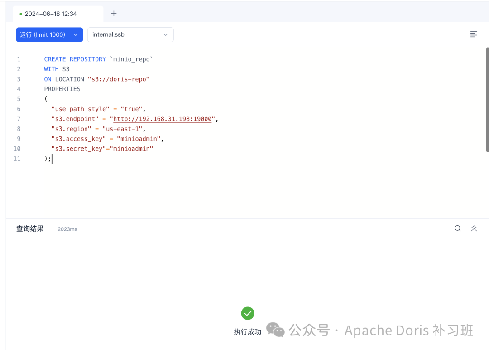
Task: Click the CREATE REPOSITORY keyword on line 1
Action: tap(75, 59)
